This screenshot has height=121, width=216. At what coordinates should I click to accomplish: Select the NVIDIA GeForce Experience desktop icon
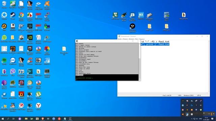coord(30,39)
